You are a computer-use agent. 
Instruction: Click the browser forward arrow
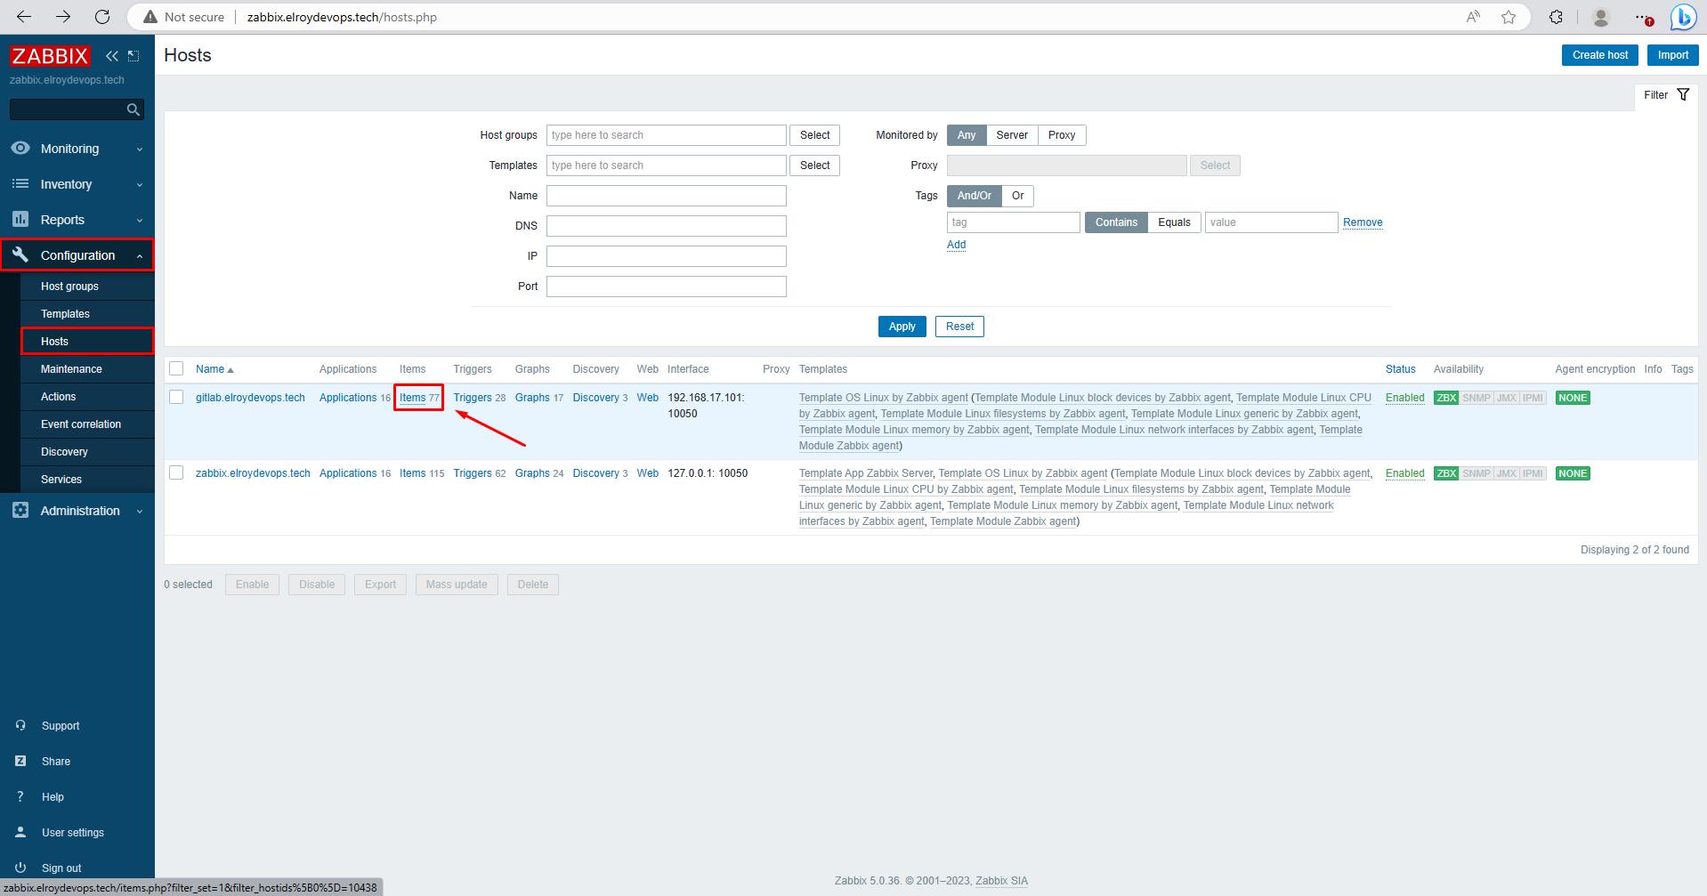(x=63, y=17)
